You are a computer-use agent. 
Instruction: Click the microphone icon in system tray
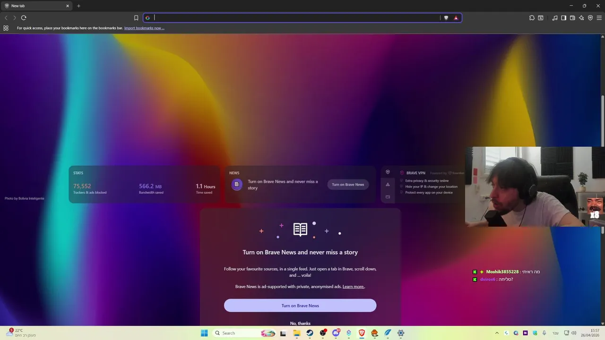pyautogui.click(x=544, y=333)
